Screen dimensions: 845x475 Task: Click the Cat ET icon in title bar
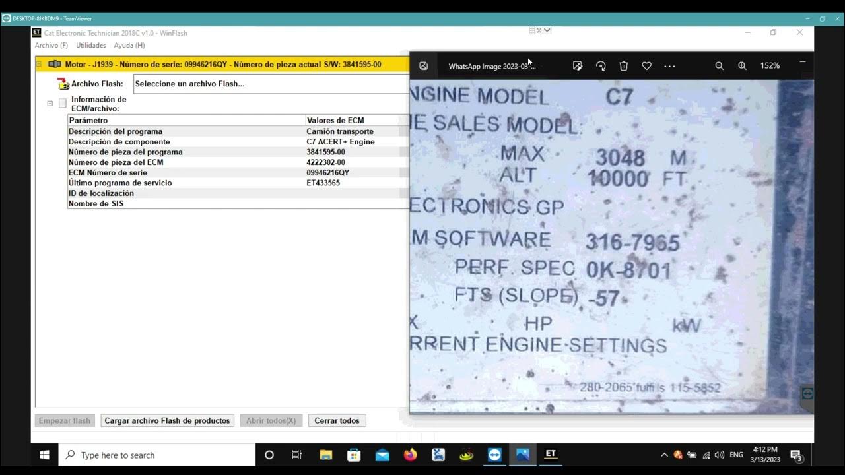pos(37,32)
